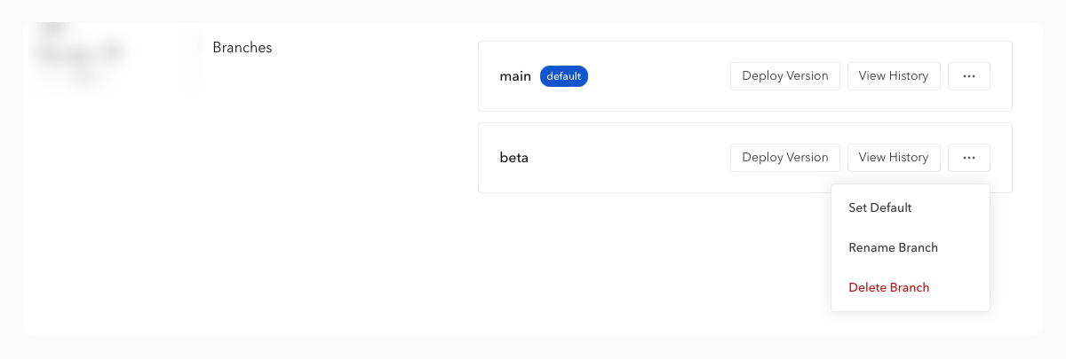
Task: Open the main branch three-dot options menu
Action: click(x=968, y=76)
